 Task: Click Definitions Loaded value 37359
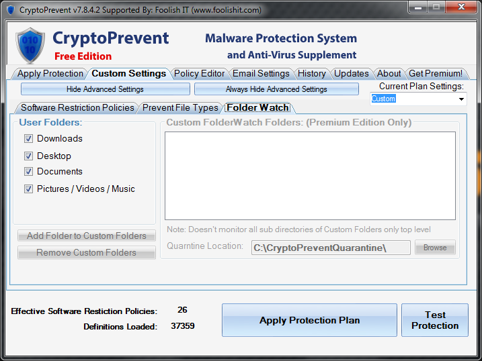pyautogui.click(x=183, y=325)
